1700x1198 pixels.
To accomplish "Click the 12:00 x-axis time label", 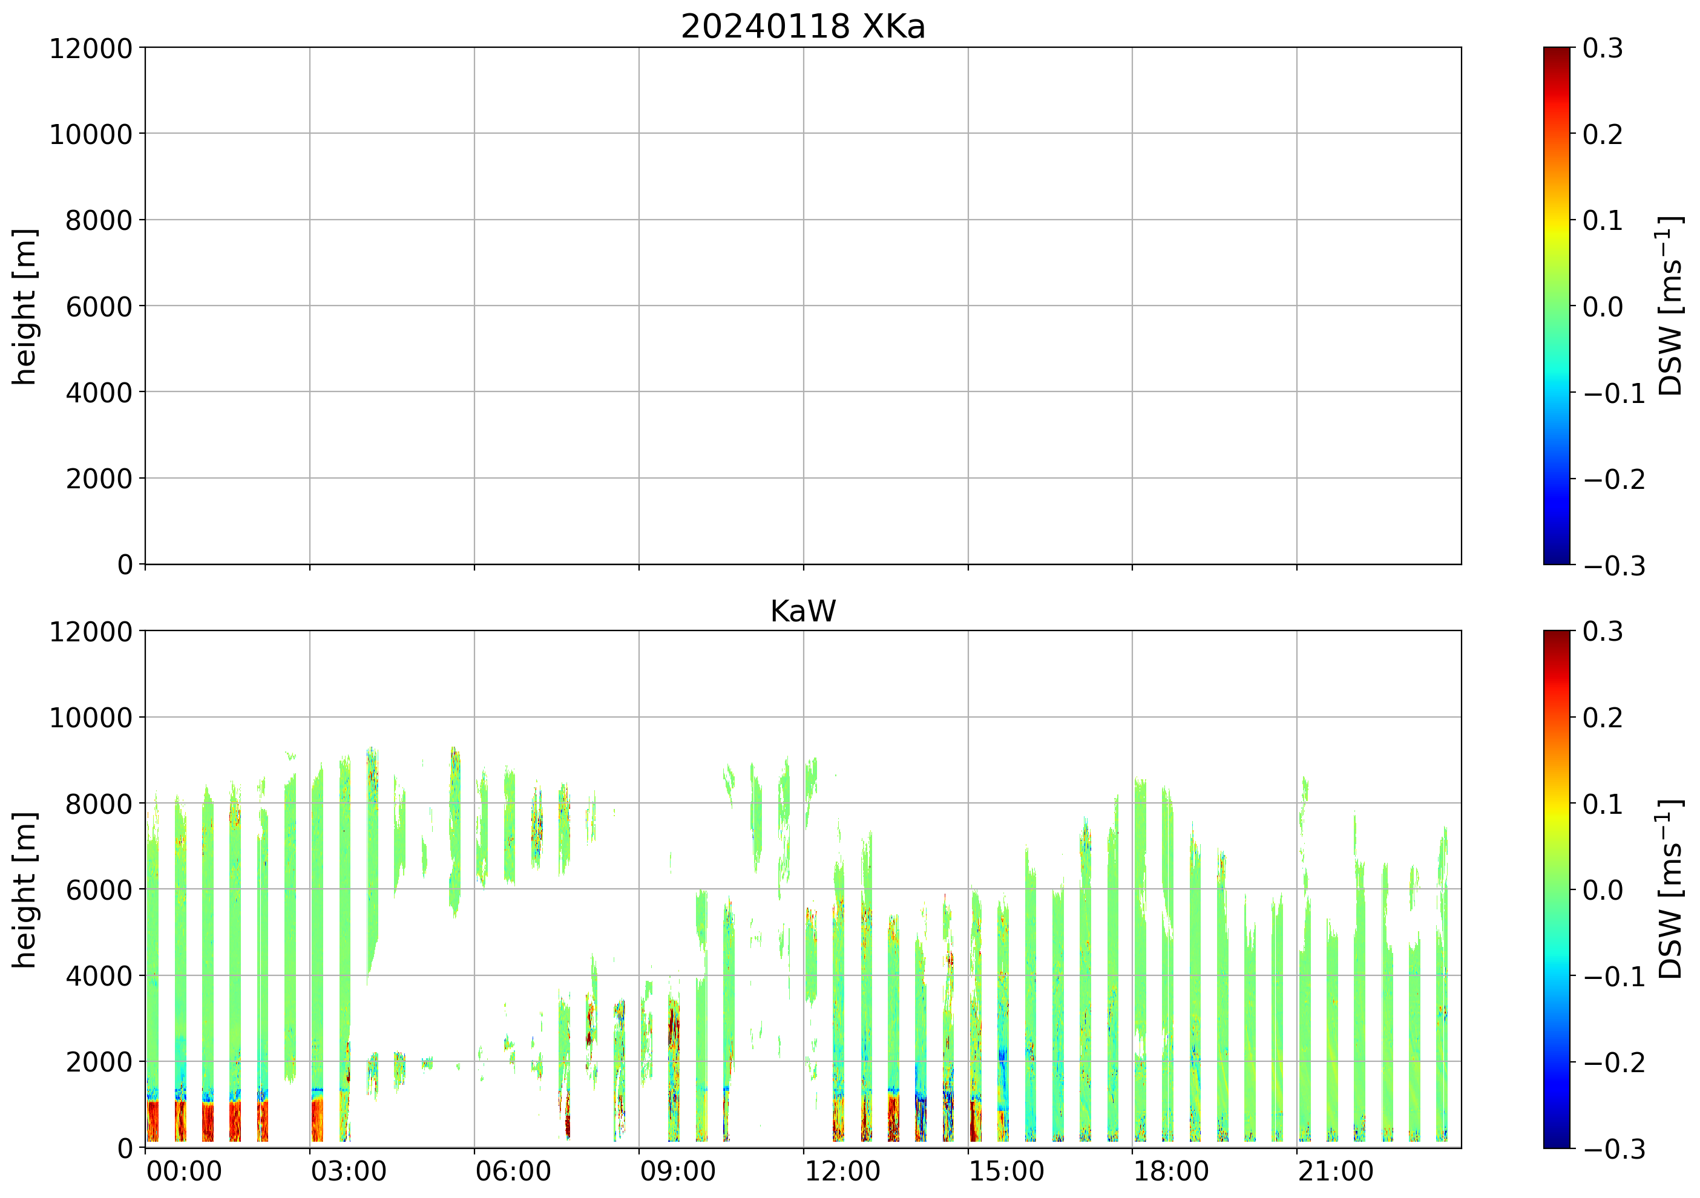I will coord(842,1171).
